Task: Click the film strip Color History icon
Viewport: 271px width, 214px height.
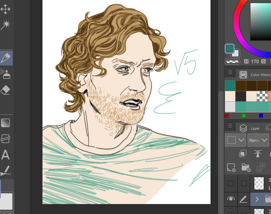Action: 243,75
